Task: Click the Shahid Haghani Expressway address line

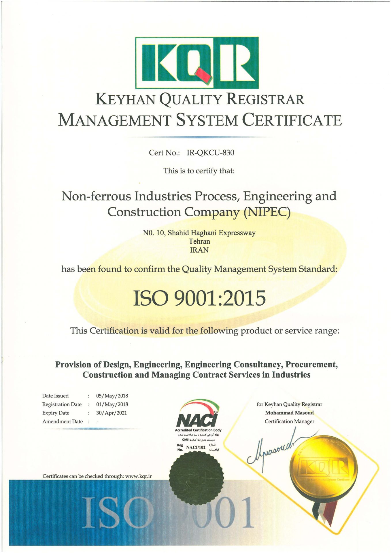Action: [x=199, y=233]
